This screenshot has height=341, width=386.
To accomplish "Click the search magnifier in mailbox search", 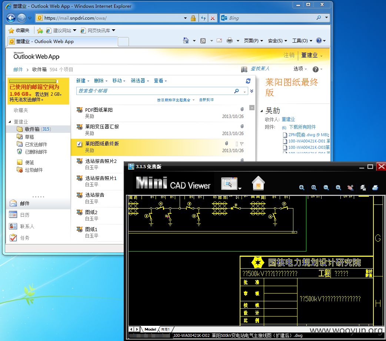I will pos(237,91).
